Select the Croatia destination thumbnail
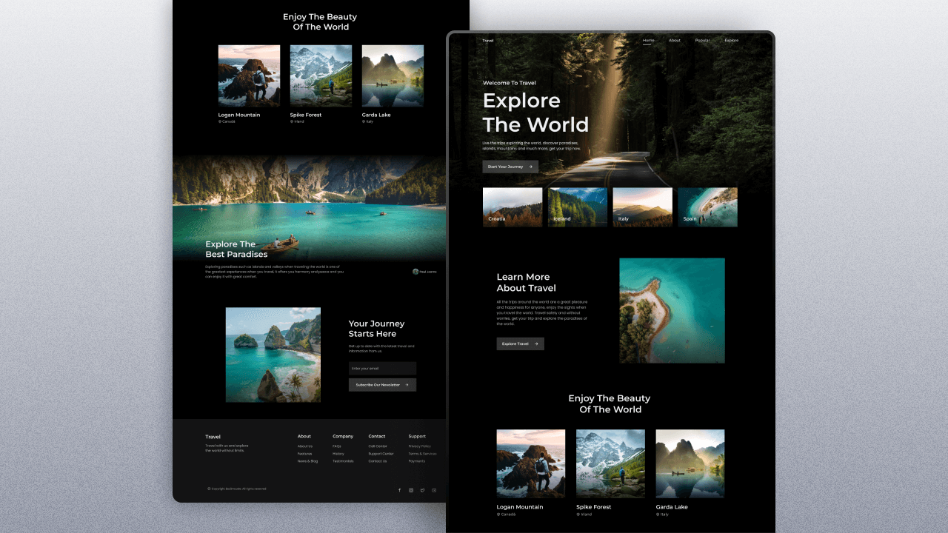This screenshot has height=533, width=948. pos(512,207)
